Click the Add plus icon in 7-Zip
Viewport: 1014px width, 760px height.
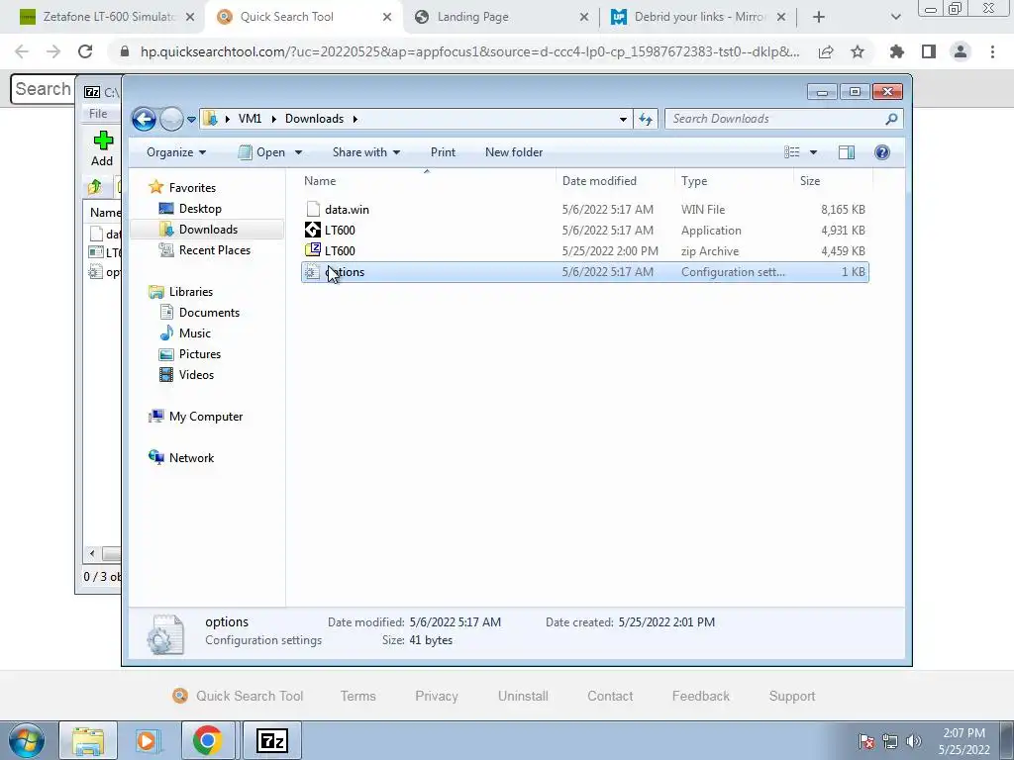tap(103, 141)
